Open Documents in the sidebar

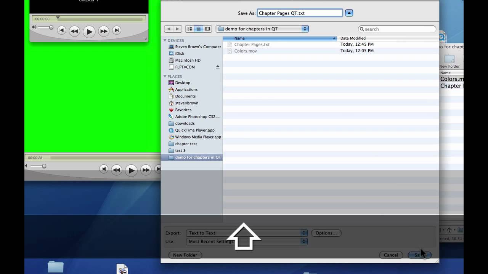click(x=182, y=97)
